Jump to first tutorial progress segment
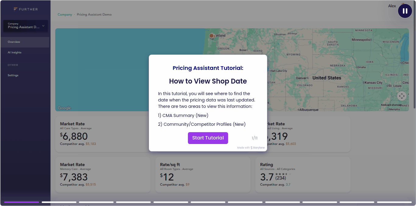 click(x=22, y=202)
